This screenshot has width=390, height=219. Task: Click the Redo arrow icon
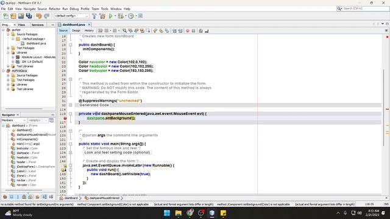[x=47, y=16]
